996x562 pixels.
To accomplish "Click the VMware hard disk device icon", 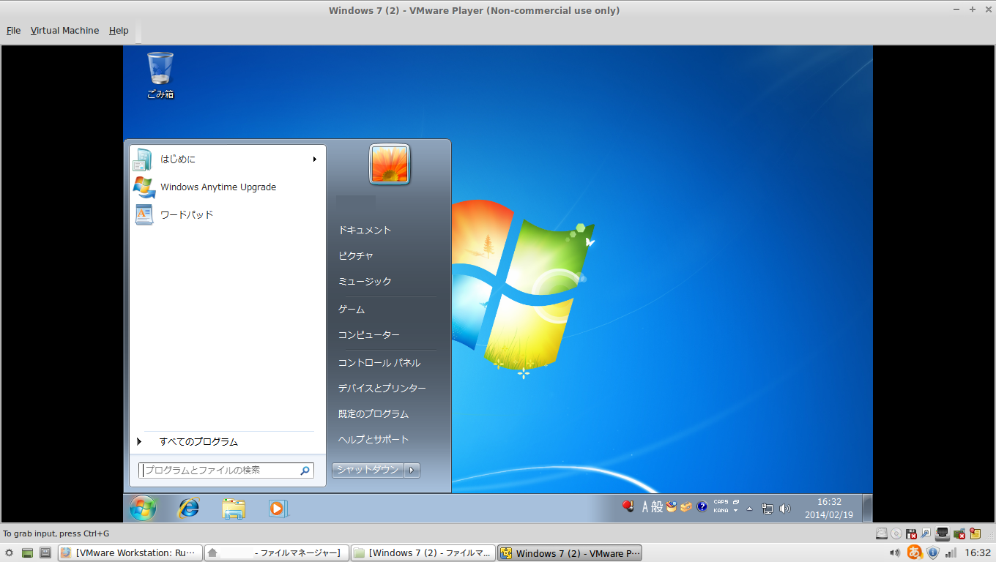I will [x=882, y=533].
